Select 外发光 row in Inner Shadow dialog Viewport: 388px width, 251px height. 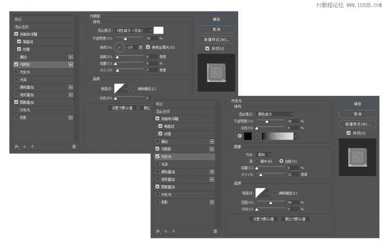(43, 110)
